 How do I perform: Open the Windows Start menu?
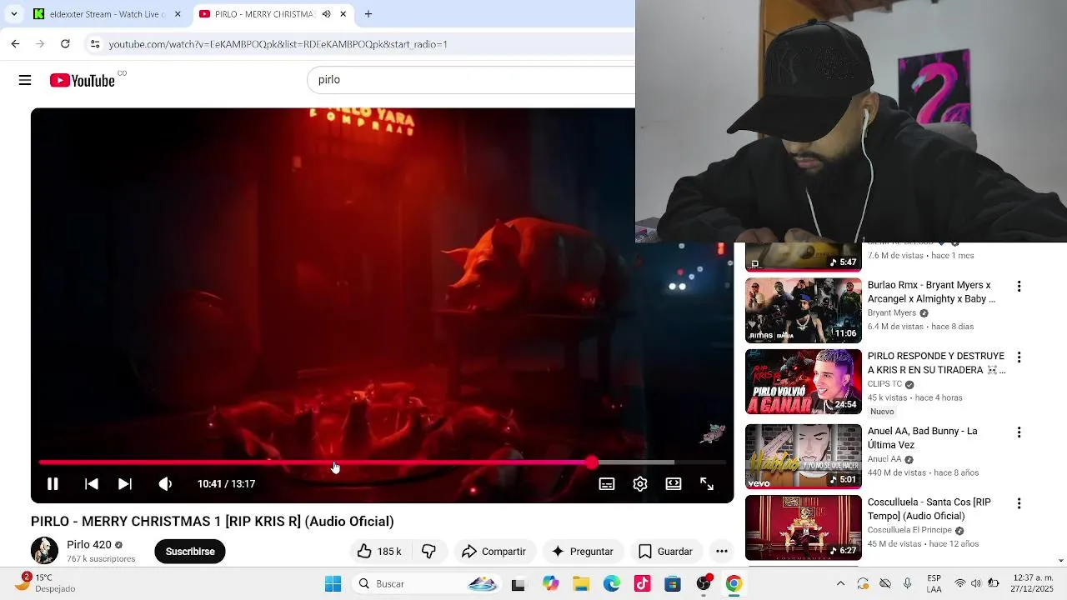click(x=333, y=583)
